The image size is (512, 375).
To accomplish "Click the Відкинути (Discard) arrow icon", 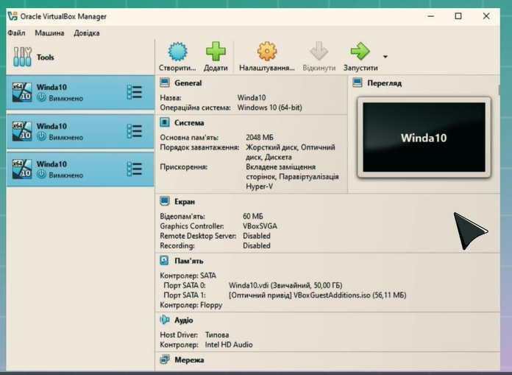I will click(319, 51).
